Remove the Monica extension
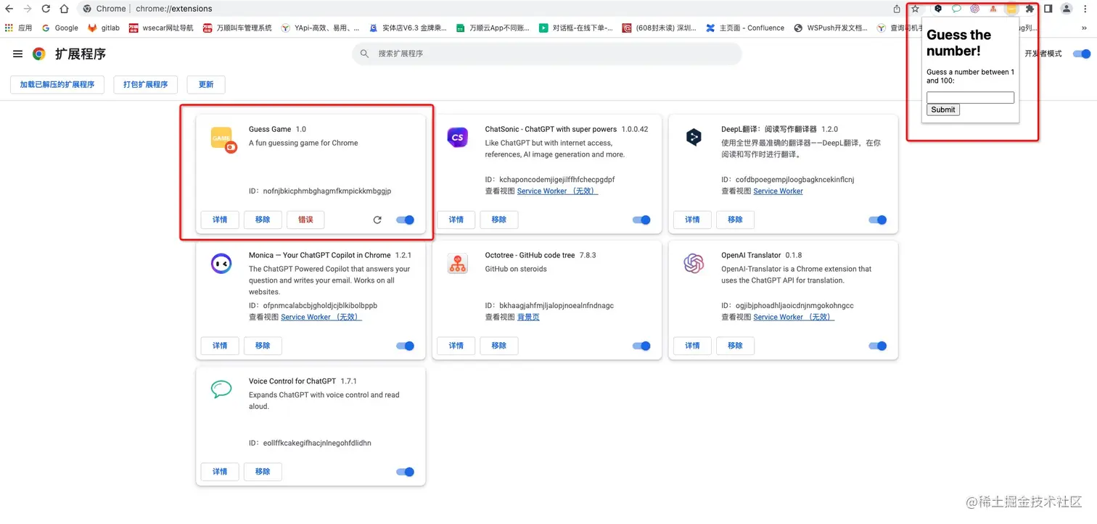Viewport: 1097px width, 524px height. click(263, 346)
